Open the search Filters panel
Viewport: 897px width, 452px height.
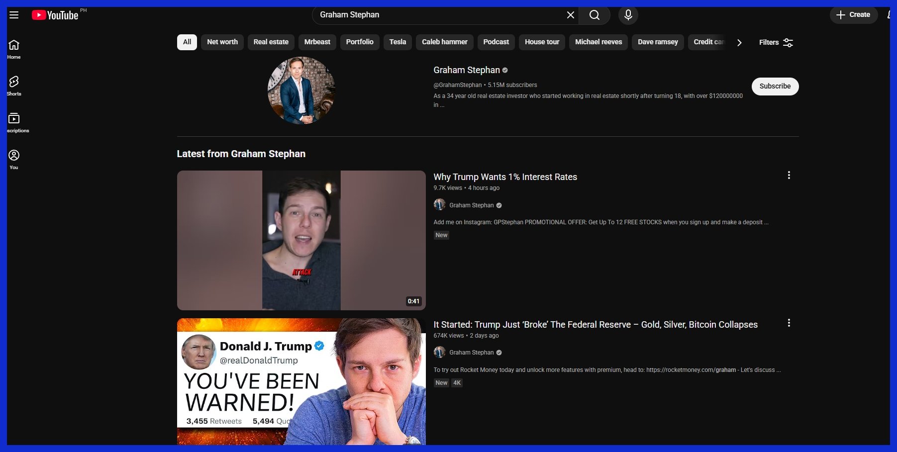pos(776,43)
